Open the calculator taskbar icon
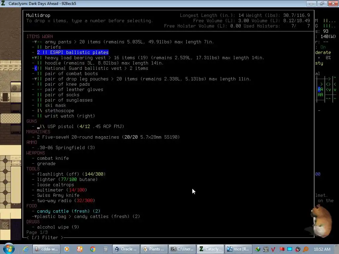 (106, 249)
